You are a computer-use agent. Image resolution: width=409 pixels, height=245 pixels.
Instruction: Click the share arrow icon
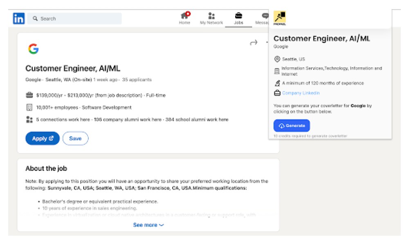[x=254, y=42]
